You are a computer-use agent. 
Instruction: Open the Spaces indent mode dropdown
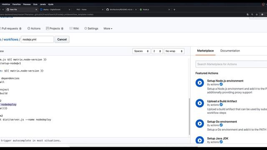(x=141, y=51)
